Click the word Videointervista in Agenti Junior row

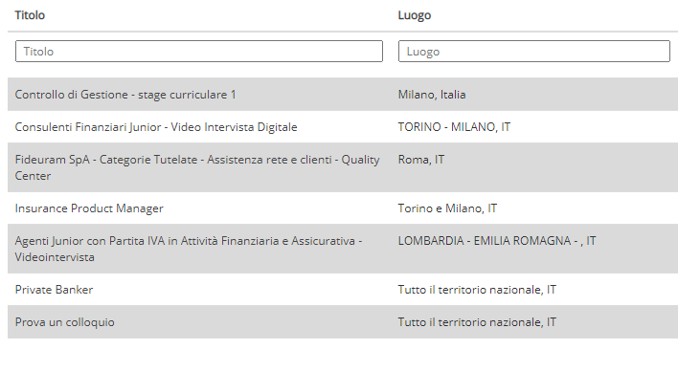[x=55, y=257]
